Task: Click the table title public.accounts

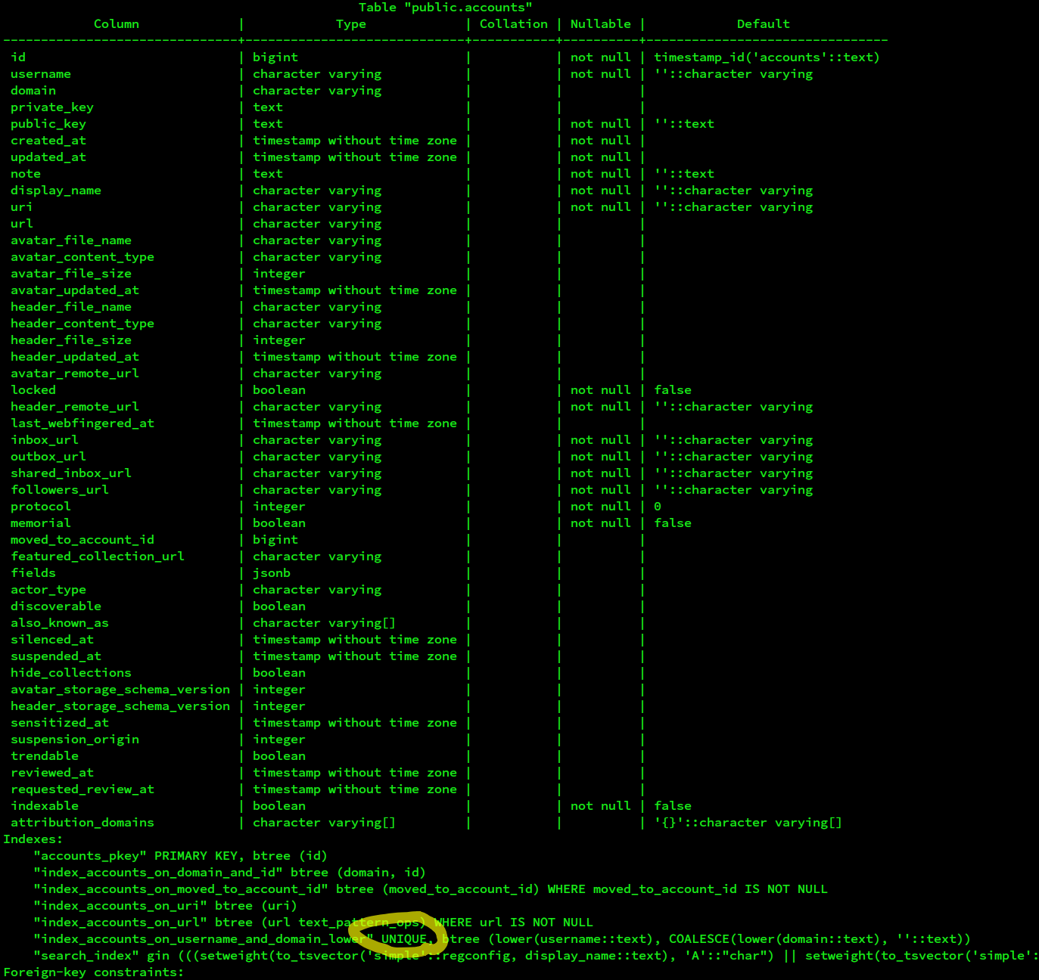Action: click(x=446, y=8)
